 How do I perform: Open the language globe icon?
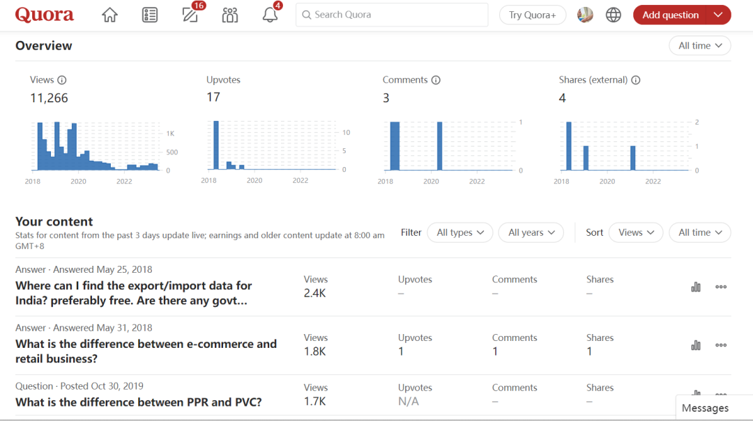coord(614,15)
